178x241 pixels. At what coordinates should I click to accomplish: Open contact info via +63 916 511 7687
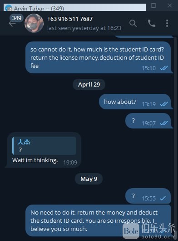click(70, 19)
